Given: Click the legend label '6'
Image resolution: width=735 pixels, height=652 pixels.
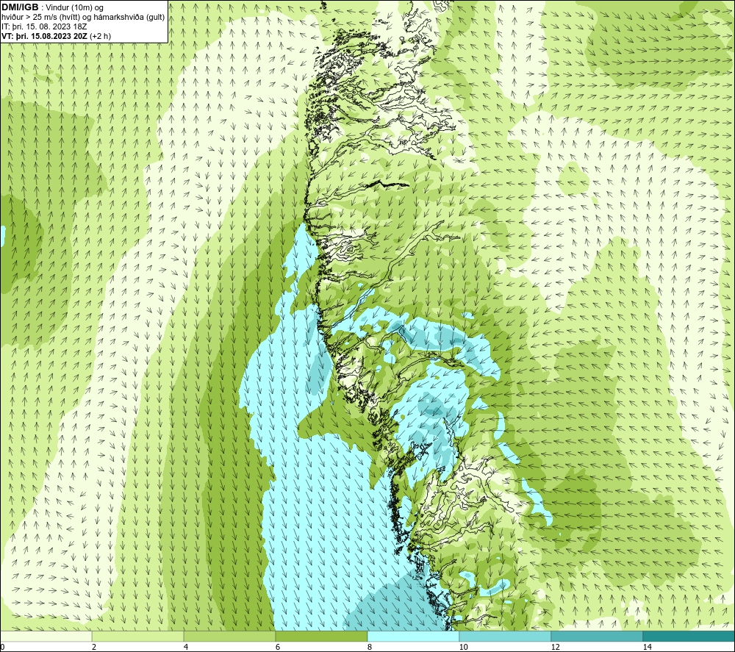Looking at the screenshot, I should click(x=278, y=647).
